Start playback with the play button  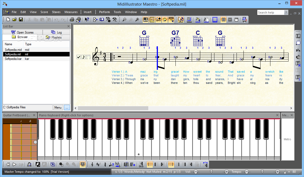[x=15, y=164]
